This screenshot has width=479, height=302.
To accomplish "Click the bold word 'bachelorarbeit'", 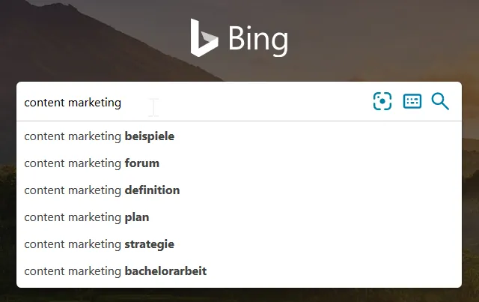I will [x=165, y=271].
